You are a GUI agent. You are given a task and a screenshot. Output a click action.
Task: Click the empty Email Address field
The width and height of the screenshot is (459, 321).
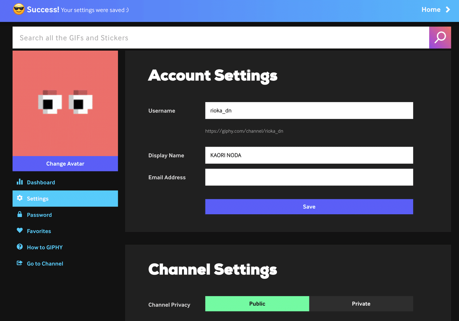tap(309, 177)
